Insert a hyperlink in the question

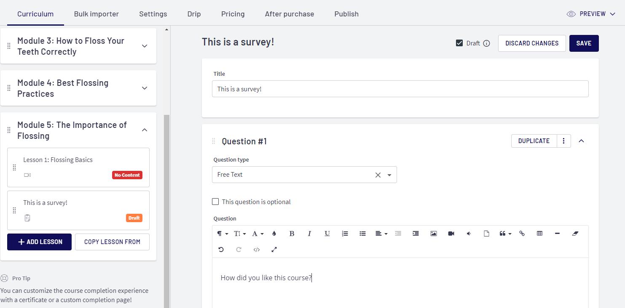(522, 234)
